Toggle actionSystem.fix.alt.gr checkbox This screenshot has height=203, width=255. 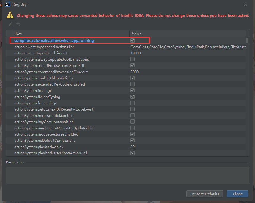133,90
